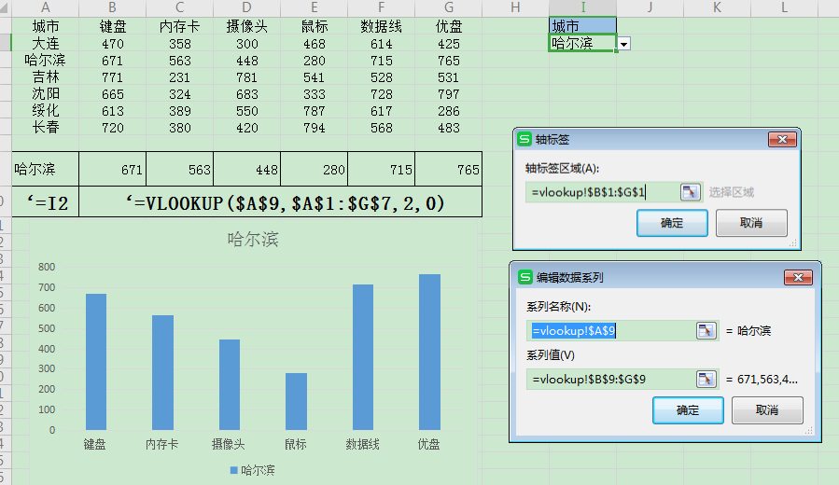The height and width of the screenshot is (485, 839).
Task: Click the value 470 in 大连 row
Action: pos(112,44)
